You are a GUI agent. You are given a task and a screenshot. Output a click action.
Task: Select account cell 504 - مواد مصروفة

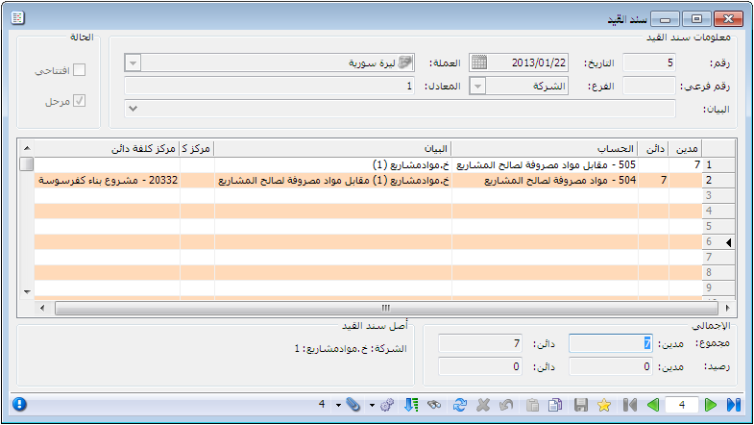(545, 181)
